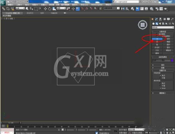Viewport: 175px width, 134px height.
Task: Open the selection filter dropdown in toolbar
Action: click(x=20, y=8)
